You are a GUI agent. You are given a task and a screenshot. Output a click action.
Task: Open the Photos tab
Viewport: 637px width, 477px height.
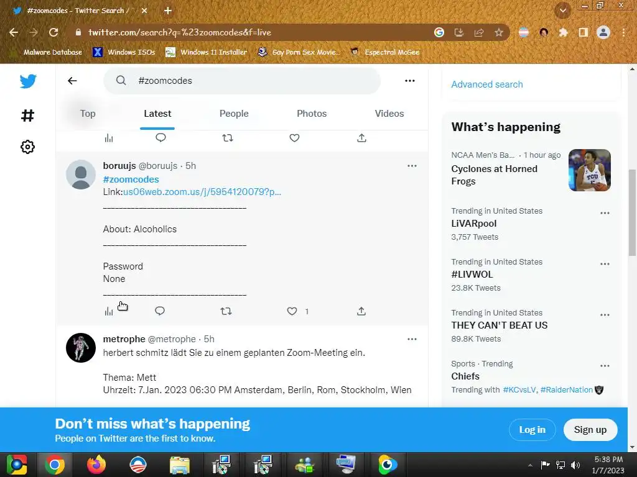(312, 114)
